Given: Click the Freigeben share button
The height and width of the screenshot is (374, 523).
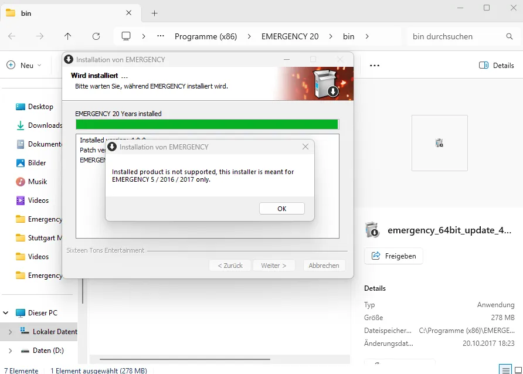Looking at the screenshot, I should 393,256.
